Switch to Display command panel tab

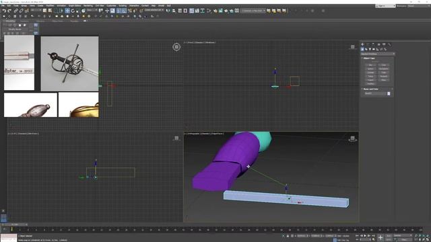tap(384, 44)
